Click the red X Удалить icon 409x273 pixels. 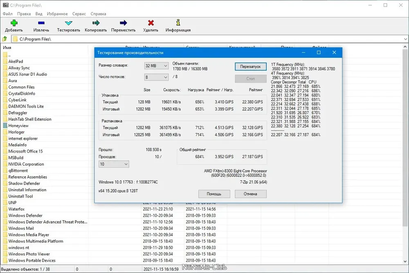coord(151,23)
